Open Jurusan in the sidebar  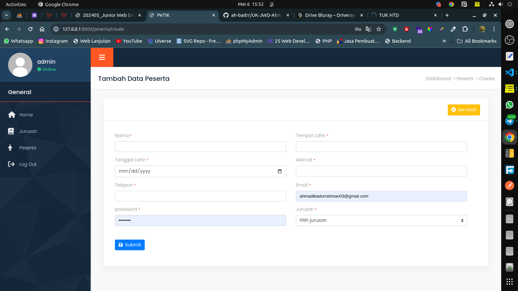[x=28, y=131]
